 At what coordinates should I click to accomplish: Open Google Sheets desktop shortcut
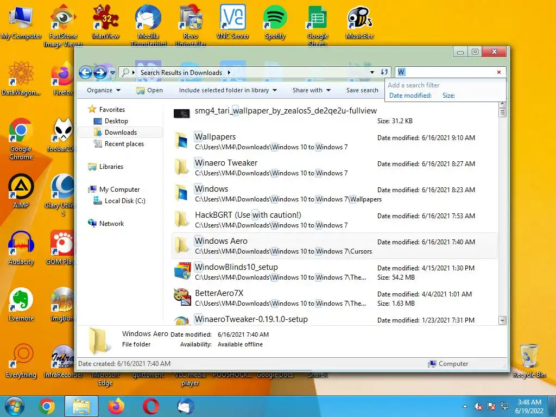317,26
